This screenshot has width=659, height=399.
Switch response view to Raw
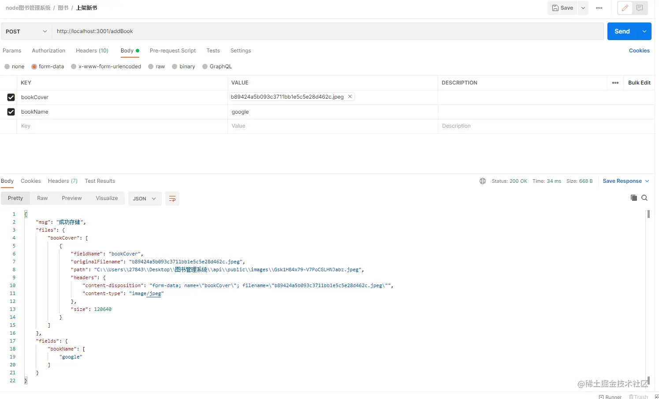pyautogui.click(x=42, y=198)
